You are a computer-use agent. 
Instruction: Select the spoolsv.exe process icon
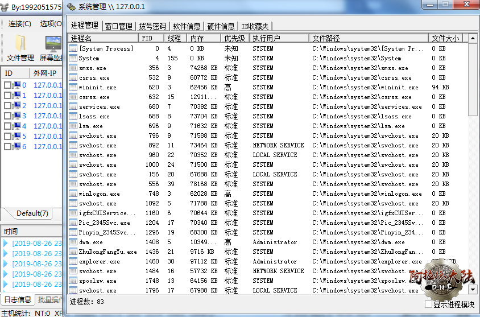(x=73, y=281)
